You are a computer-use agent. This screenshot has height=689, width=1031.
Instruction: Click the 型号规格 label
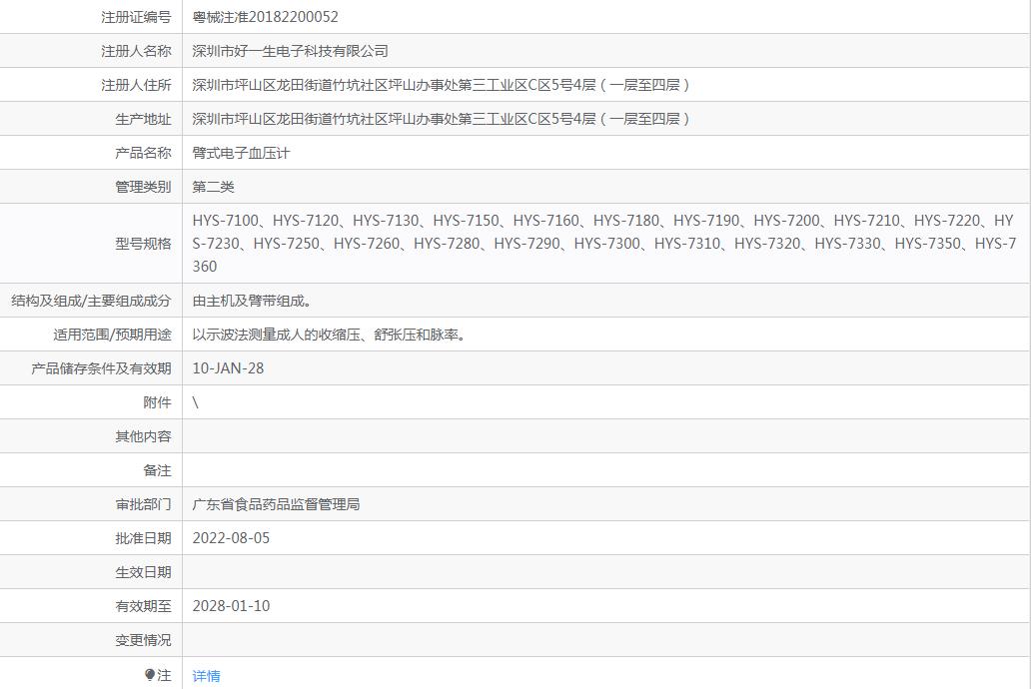pos(143,244)
